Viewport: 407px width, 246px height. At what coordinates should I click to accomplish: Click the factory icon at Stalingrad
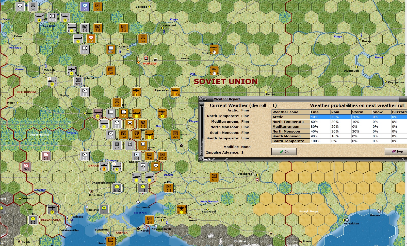click(257, 179)
